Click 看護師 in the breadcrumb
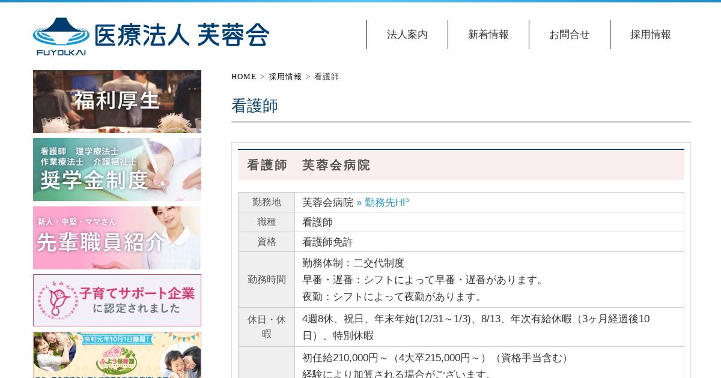This screenshot has width=721, height=378. pyautogui.click(x=326, y=77)
